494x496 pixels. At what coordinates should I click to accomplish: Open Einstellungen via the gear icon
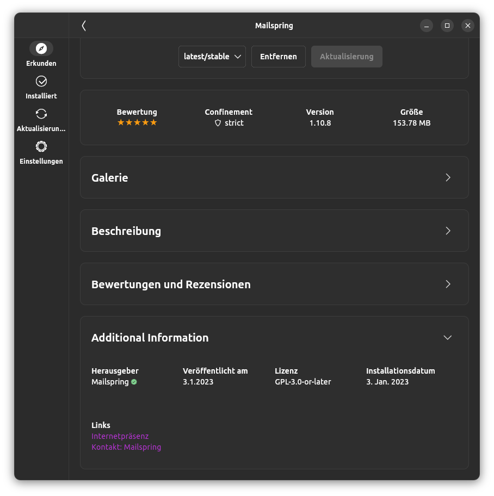[41, 146]
